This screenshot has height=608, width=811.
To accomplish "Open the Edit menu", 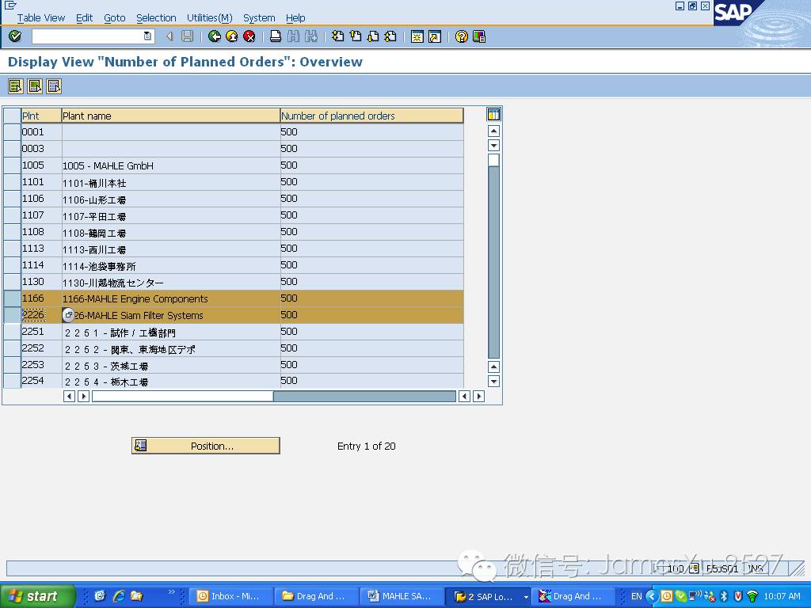I will click(84, 17).
